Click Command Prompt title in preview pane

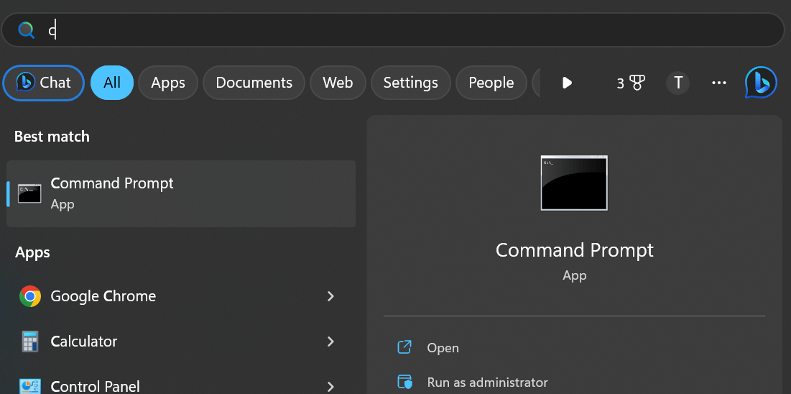tap(574, 250)
